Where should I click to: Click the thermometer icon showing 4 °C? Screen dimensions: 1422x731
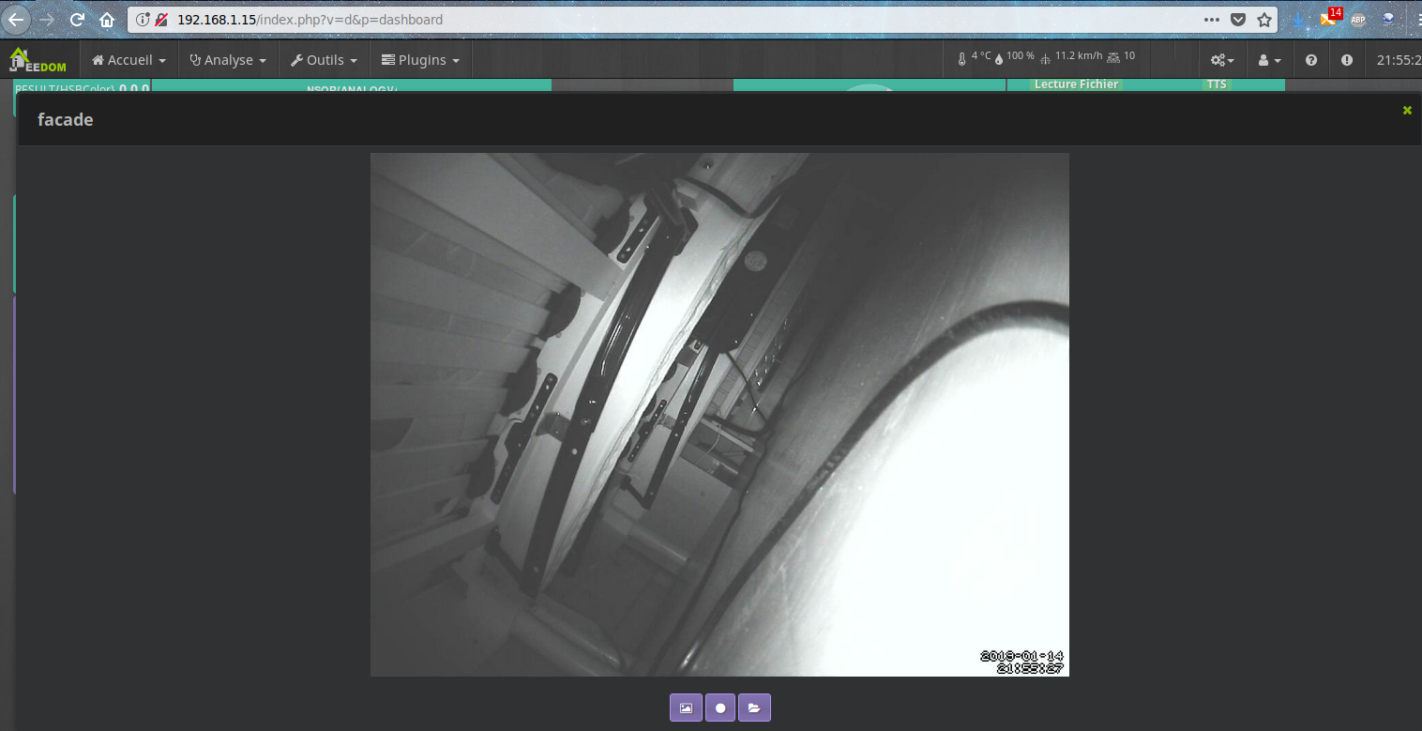click(962, 57)
